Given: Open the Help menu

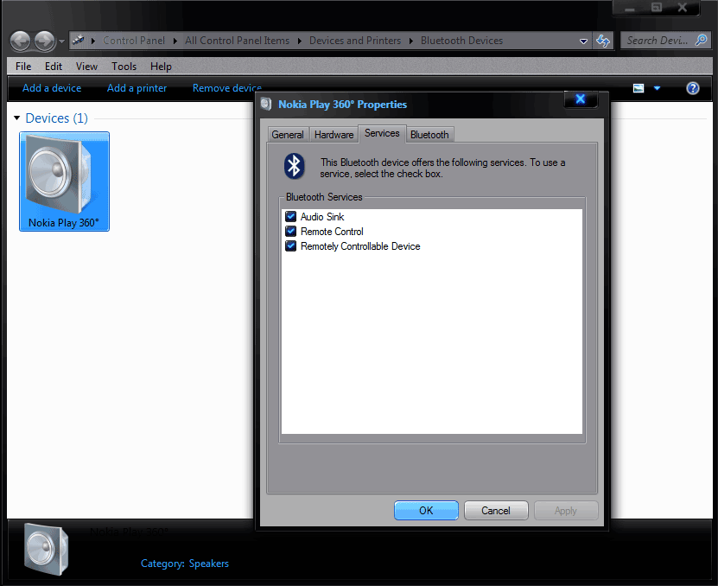Looking at the screenshot, I should click(161, 67).
